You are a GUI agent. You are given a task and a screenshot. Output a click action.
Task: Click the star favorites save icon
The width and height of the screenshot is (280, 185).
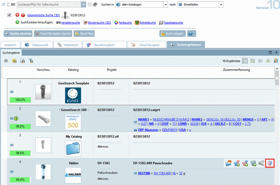click(x=14, y=61)
